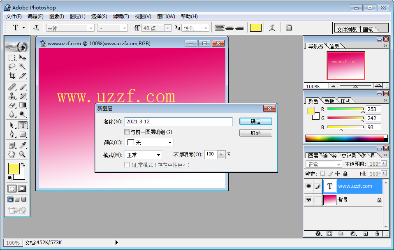This screenshot has height=250, width=394.
Task: Click the text color swatch in options bar
Action: 256,28
